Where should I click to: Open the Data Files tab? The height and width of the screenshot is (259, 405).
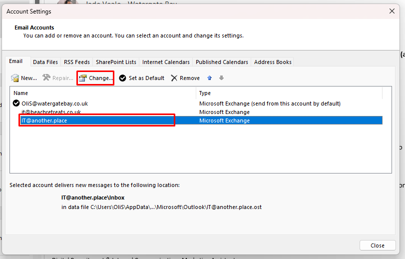point(45,62)
